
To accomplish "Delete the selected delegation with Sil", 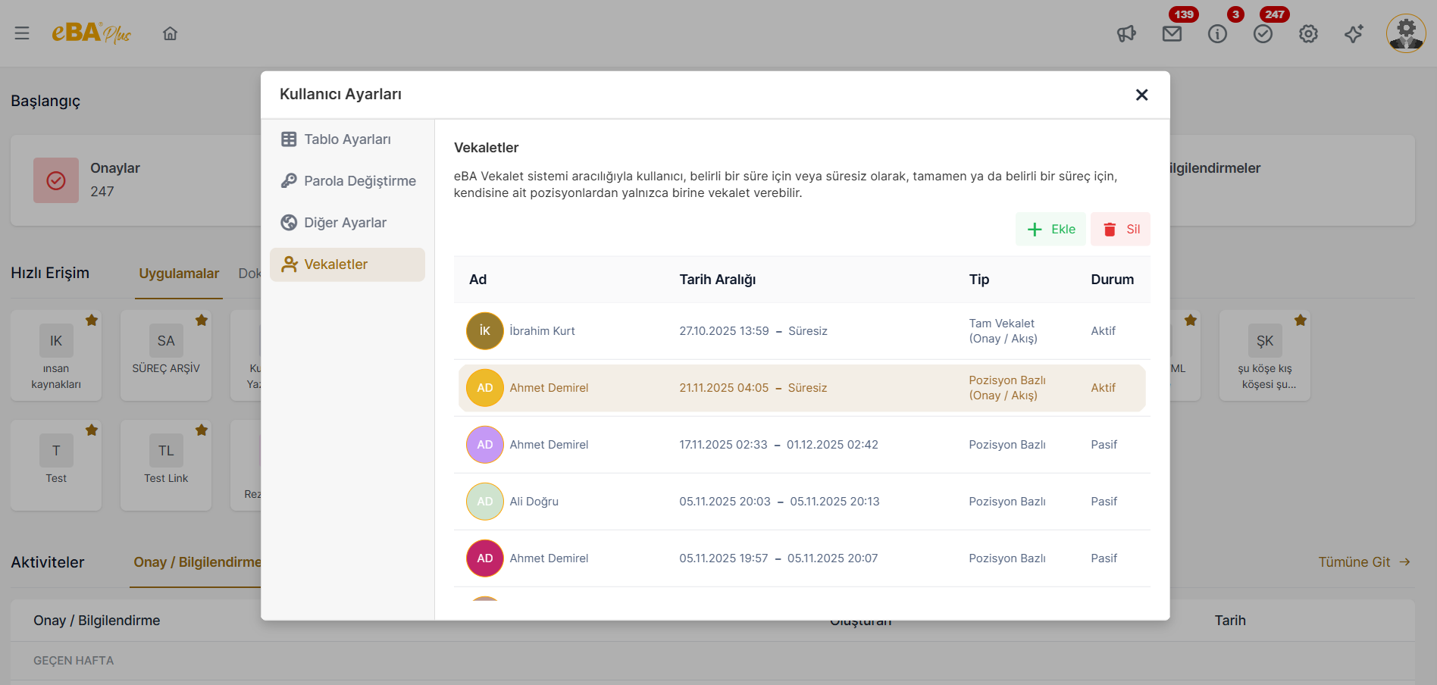I will [x=1120, y=229].
